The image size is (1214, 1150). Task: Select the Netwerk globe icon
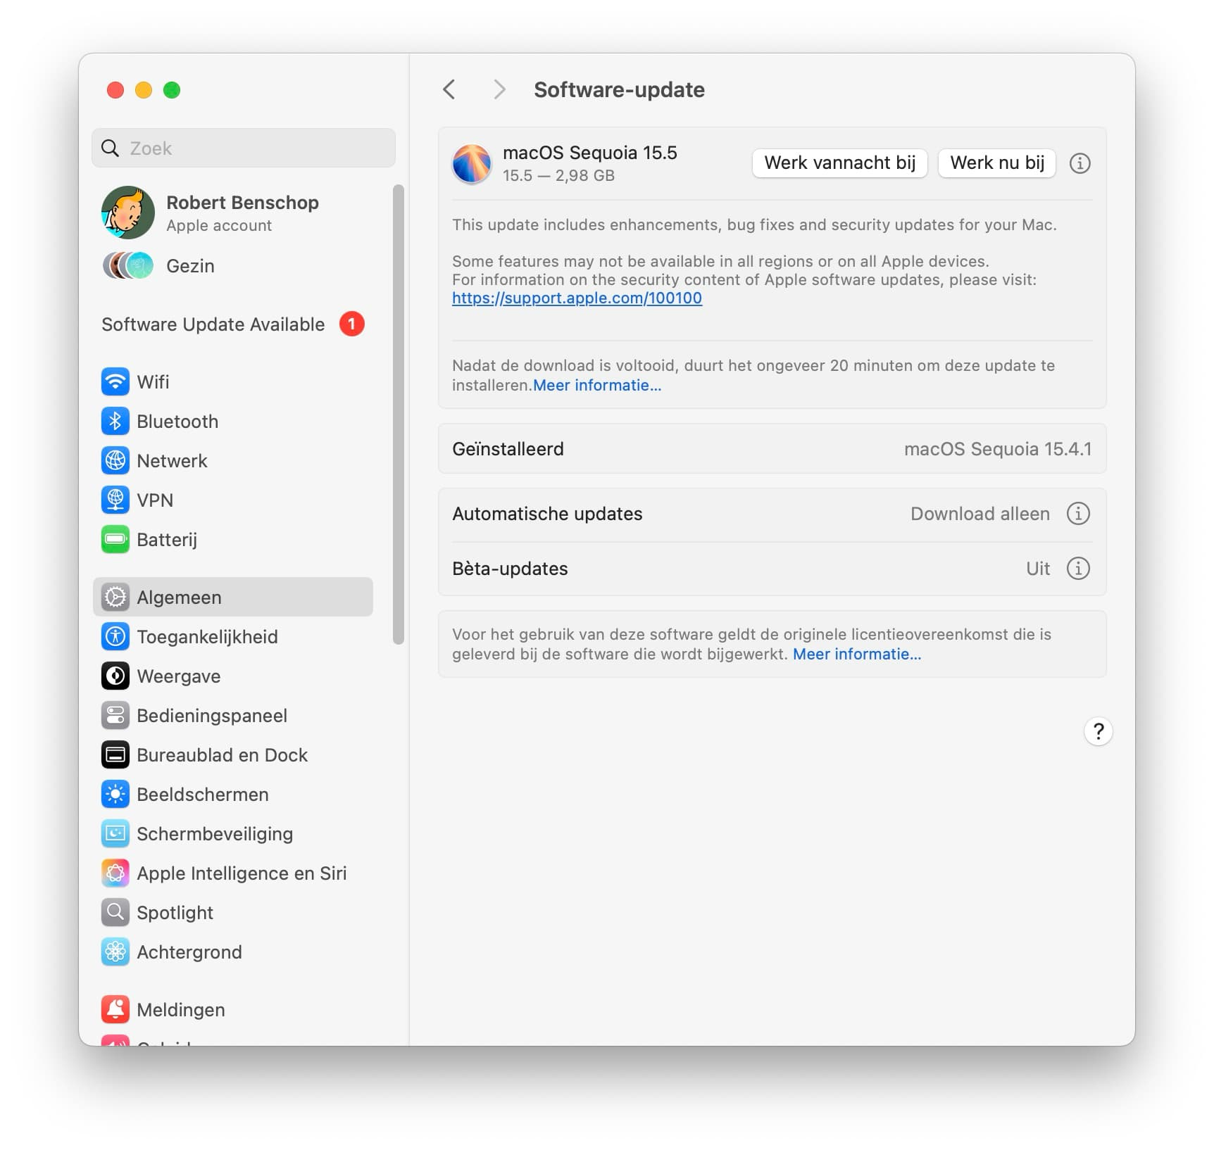tap(115, 461)
